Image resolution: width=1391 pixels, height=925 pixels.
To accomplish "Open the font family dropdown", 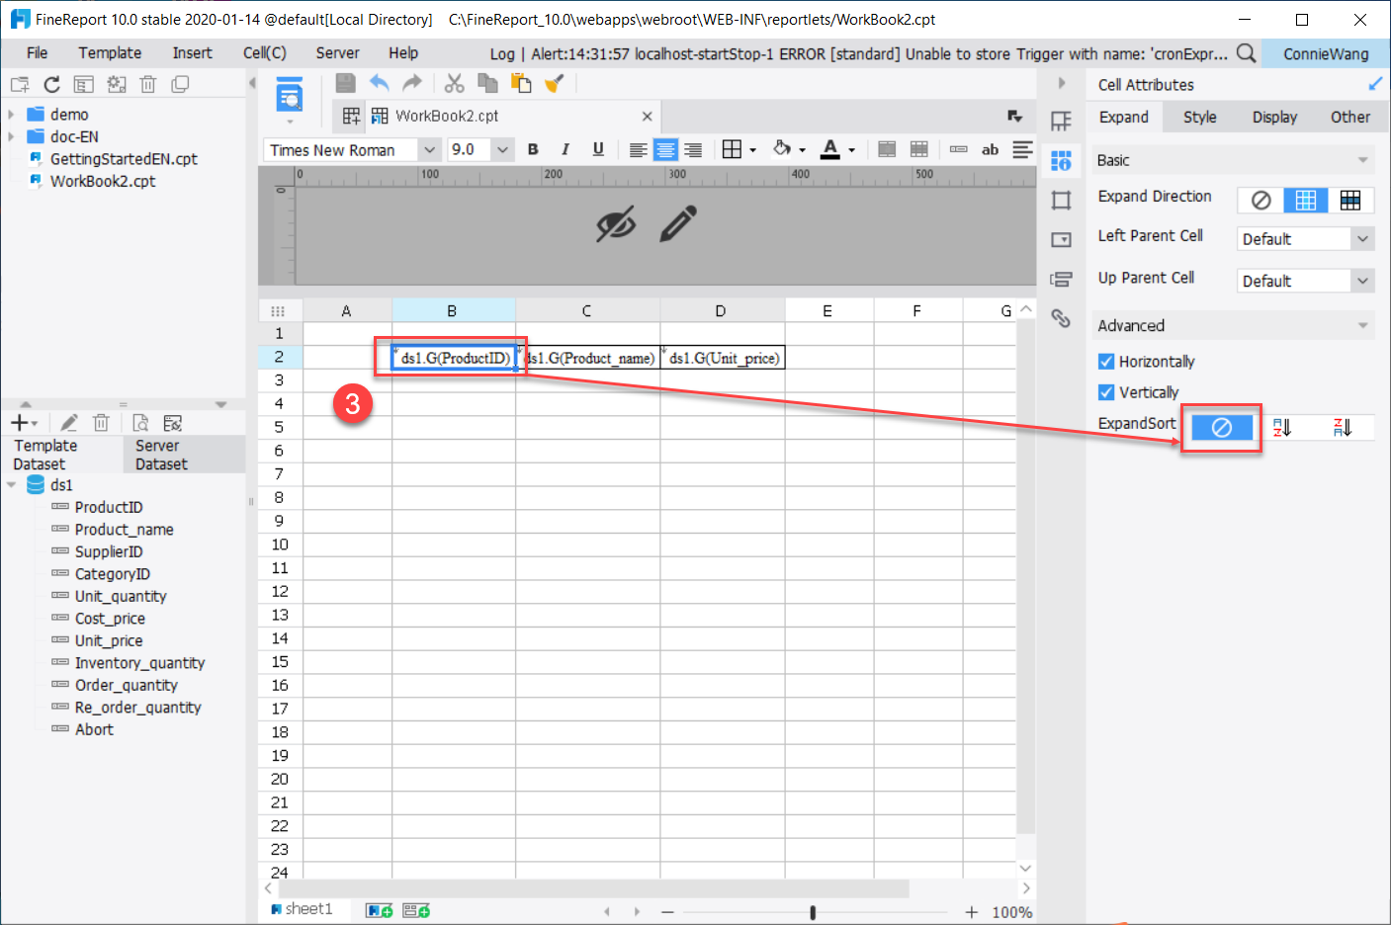I will 429,149.
